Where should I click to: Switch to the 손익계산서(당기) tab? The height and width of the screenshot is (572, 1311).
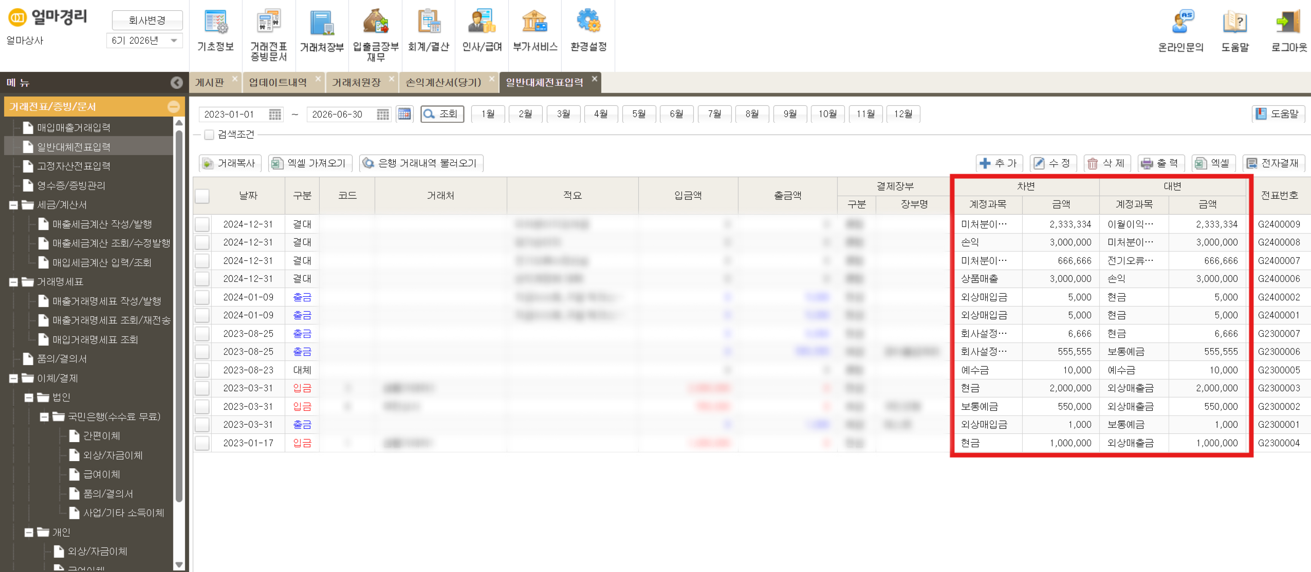pos(443,83)
